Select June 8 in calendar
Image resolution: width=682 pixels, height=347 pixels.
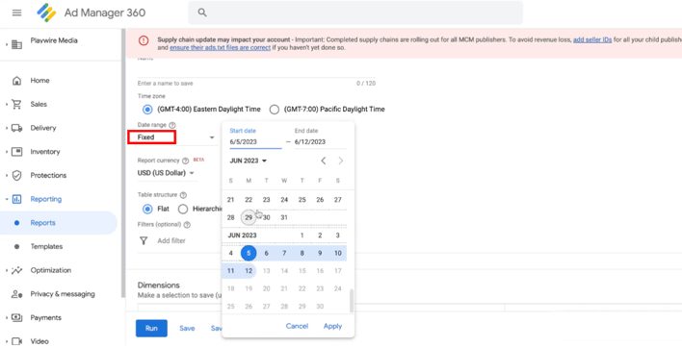pyautogui.click(x=302, y=253)
